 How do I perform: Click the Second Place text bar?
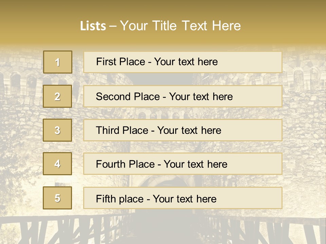tap(183, 96)
